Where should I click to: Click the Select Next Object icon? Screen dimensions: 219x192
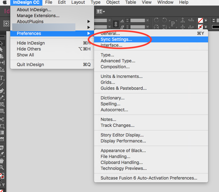point(191,27)
